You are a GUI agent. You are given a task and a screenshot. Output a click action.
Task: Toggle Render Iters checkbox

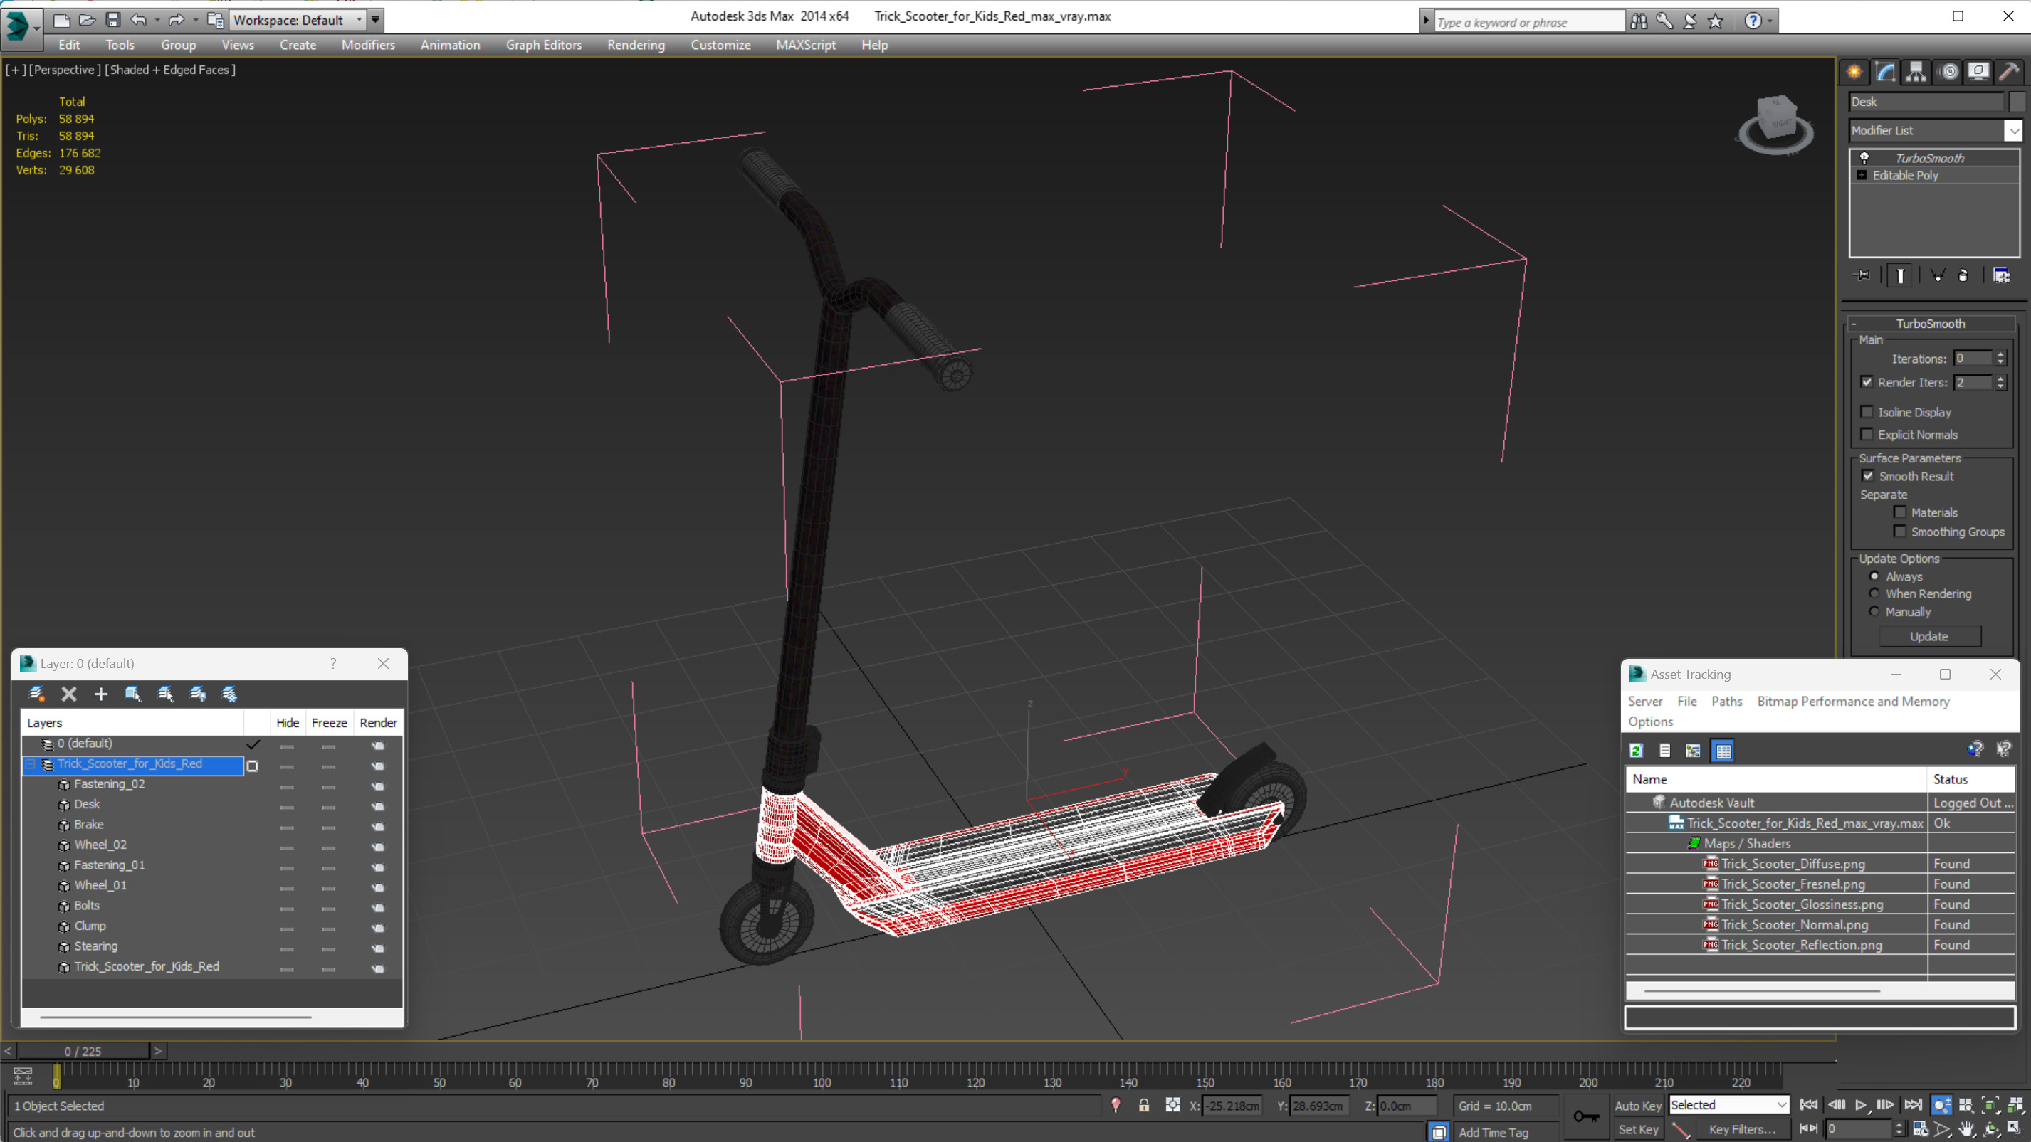tap(1867, 382)
